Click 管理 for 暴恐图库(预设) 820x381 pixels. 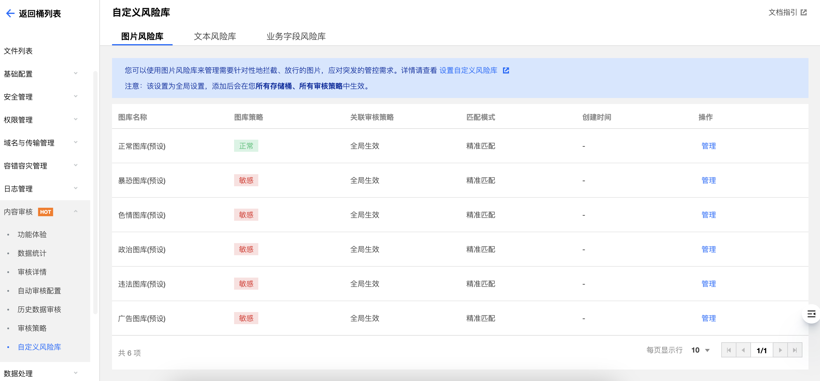coord(708,181)
